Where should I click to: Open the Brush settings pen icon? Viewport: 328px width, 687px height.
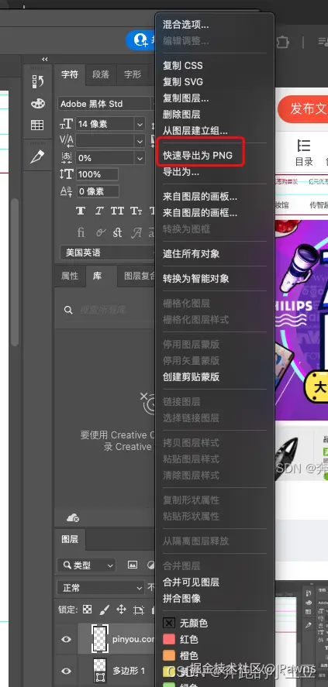click(37, 156)
